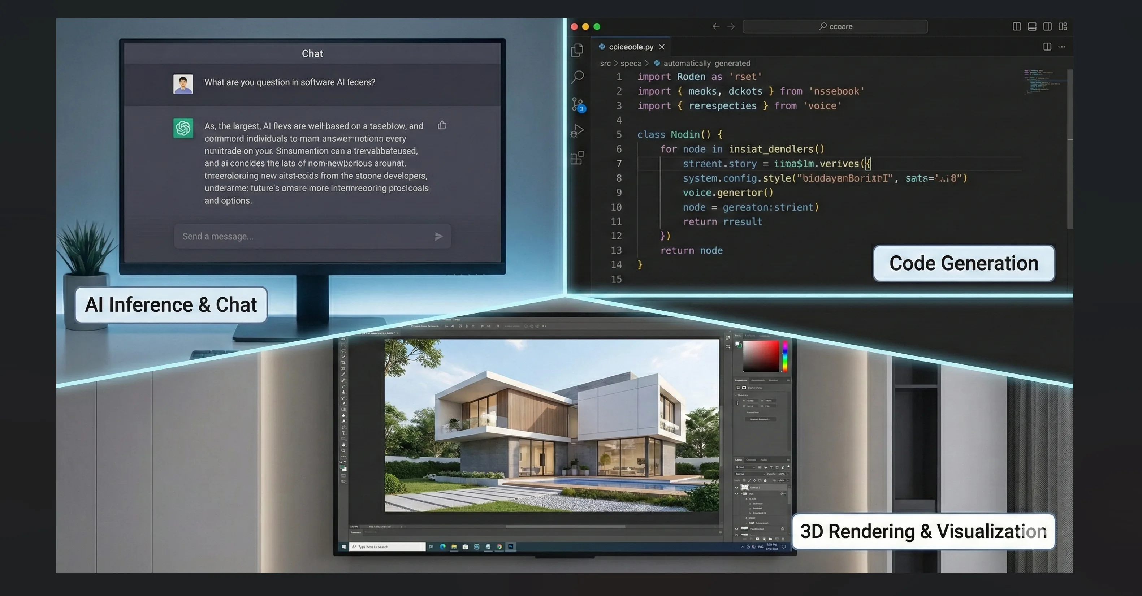This screenshot has width=1142, height=596.
Task: Open Chrome from the Windows taskbar
Action: [499, 547]
